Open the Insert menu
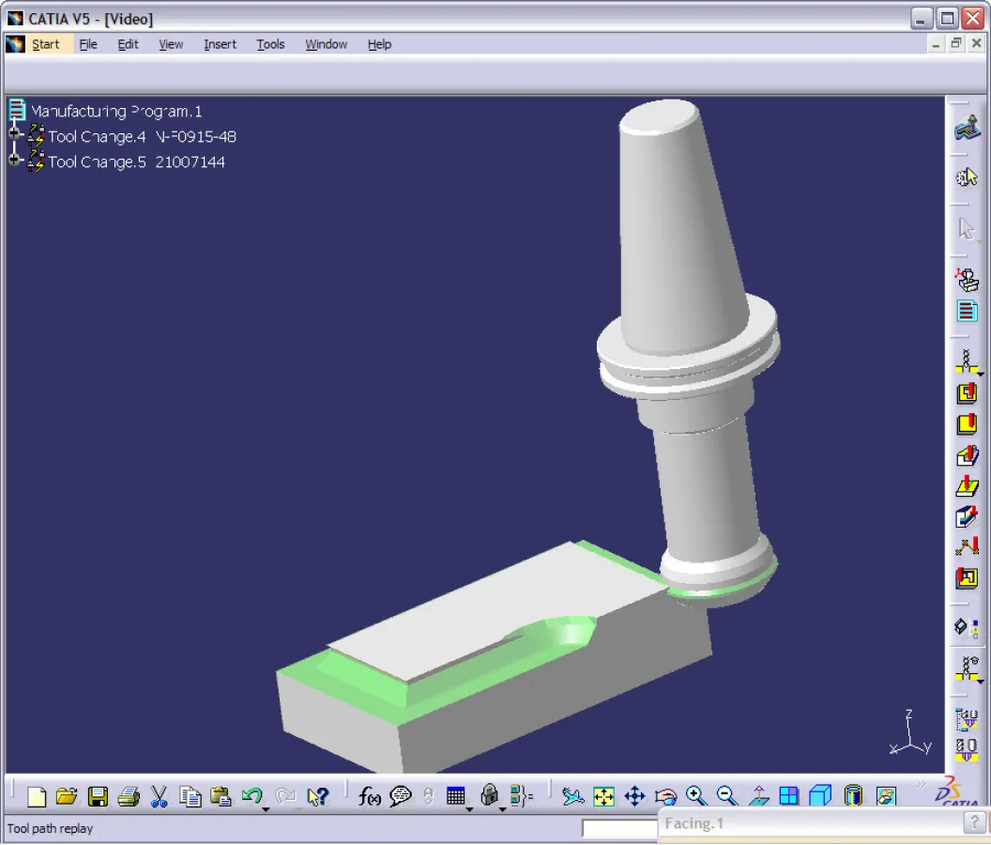 (x=220, y=44)
